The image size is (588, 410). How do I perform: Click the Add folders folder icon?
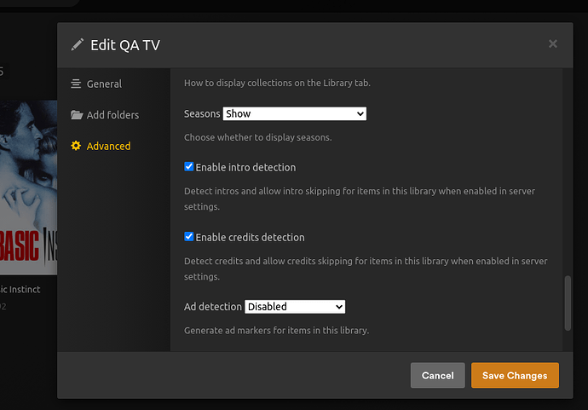point(77,115)
